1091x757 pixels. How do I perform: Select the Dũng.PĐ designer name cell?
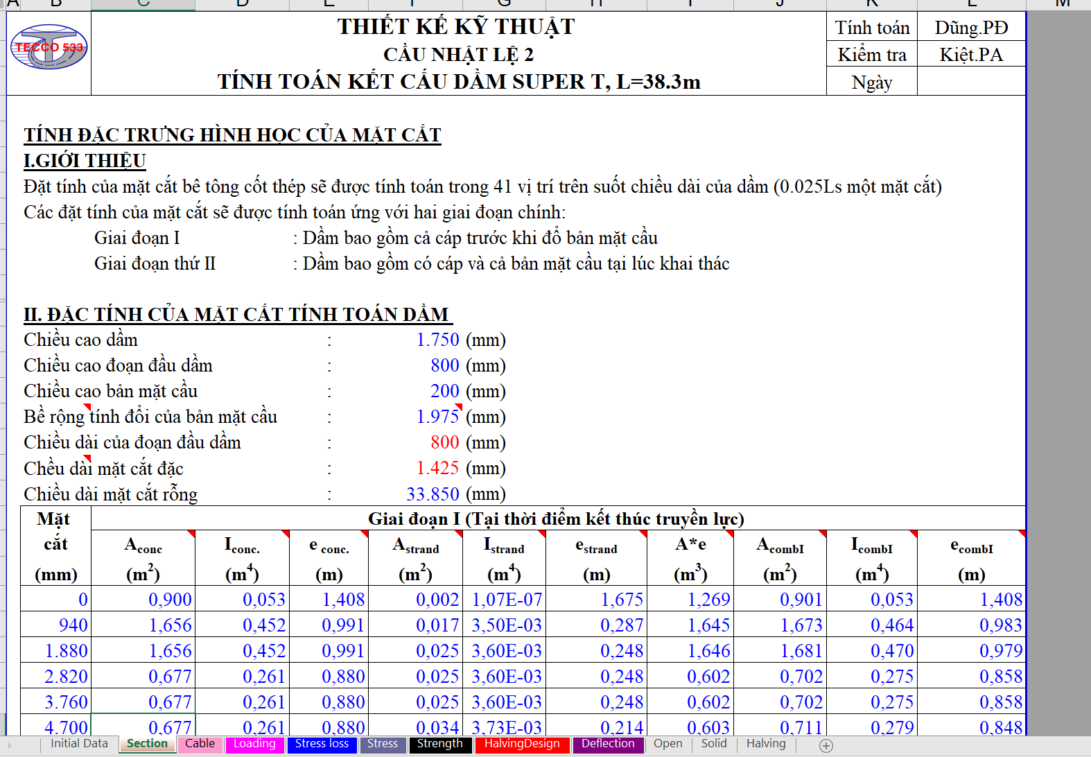(x=971, y=28)
